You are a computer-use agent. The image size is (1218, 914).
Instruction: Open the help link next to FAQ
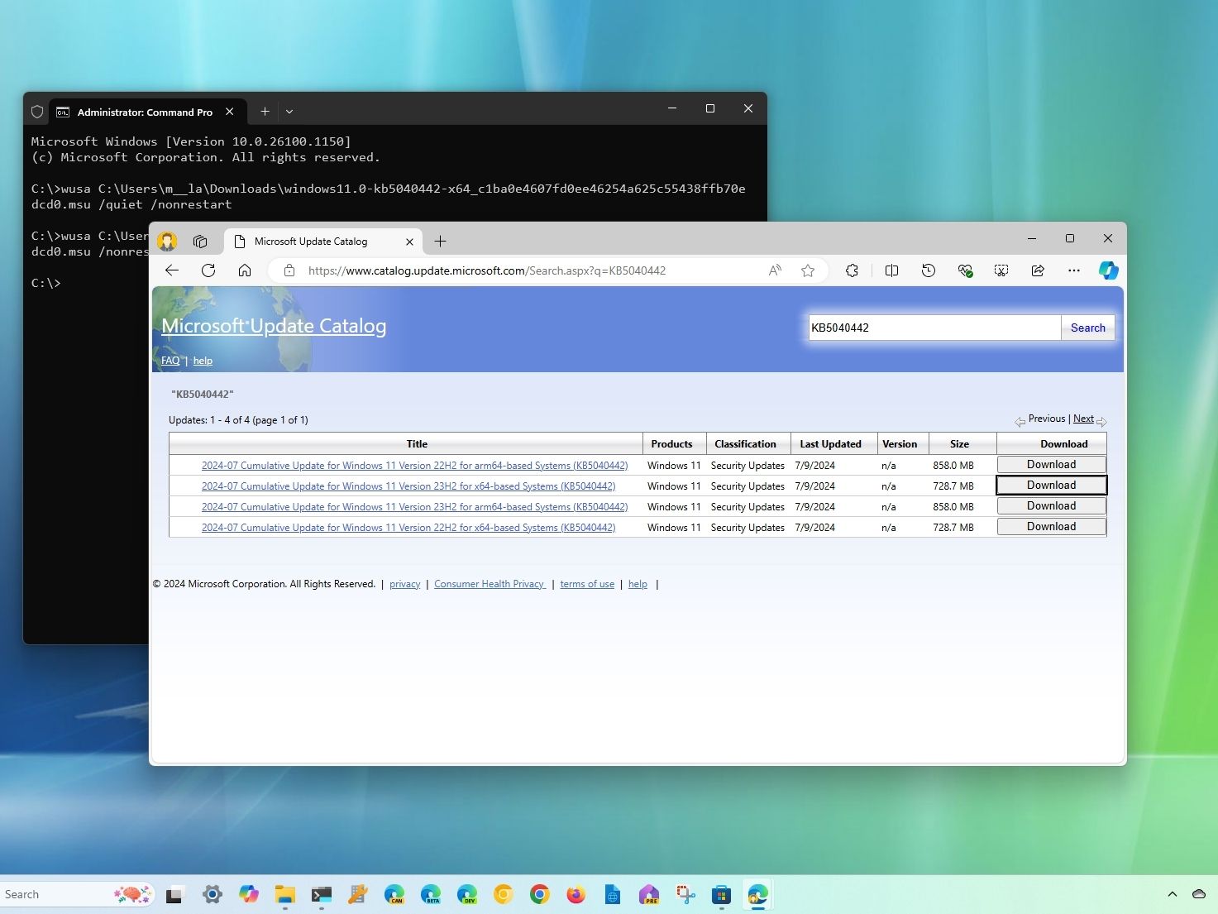[x=203, y=361]
